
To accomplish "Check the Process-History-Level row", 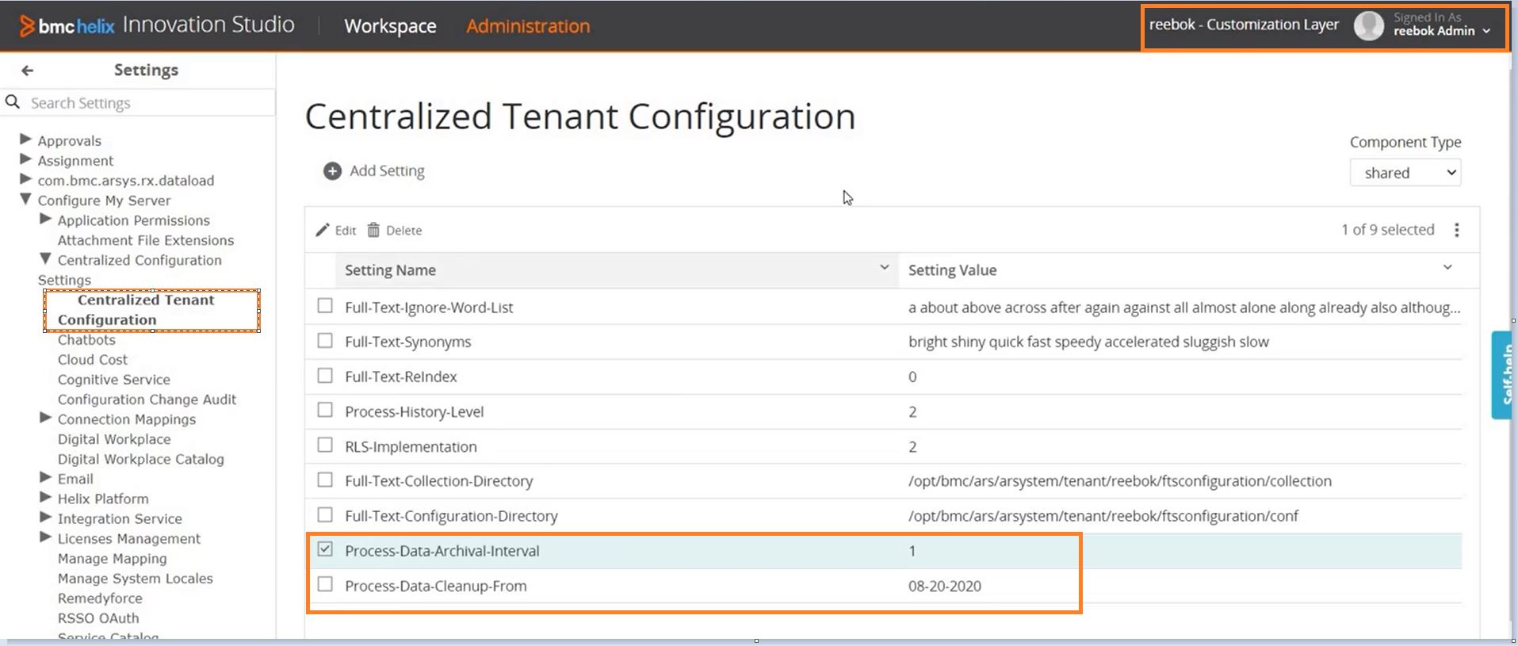I will click(x=325, y=411).
